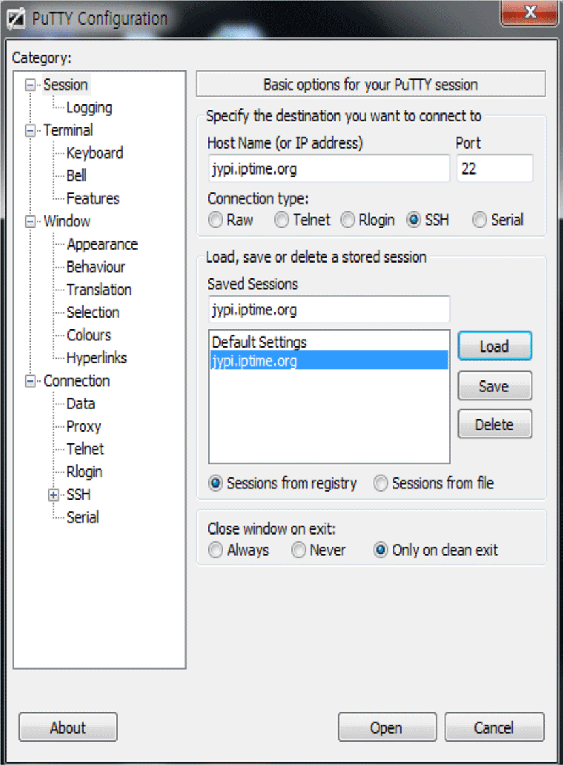The height and width of the screenshot is (765, 563).
Task: Focus the Host Name input field
Action: [x=329, y=169]
